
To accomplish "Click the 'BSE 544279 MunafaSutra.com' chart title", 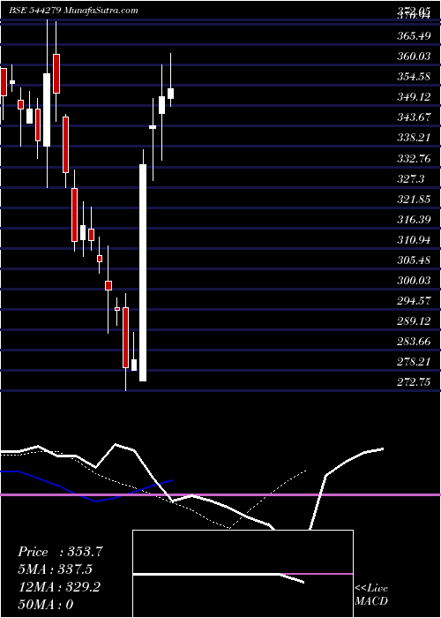I will click(73, 11).
